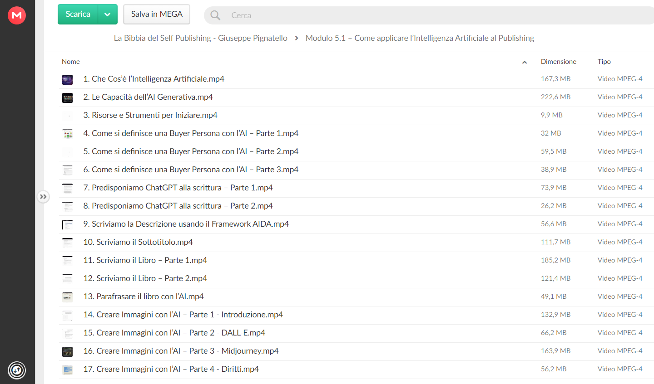The width and height of the screenshot is (654, 384).
Task: Click the file icon for 17. Diritti video
Action: point(68,370)
